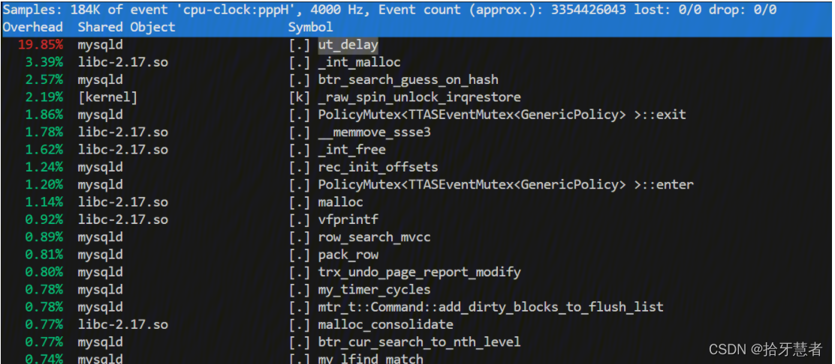Click the [k] marker before _raw_spin_unlock_irqrestore
The height and width of the screenshot is (364, 835).
pyautogui.click(x=299, y=98)
